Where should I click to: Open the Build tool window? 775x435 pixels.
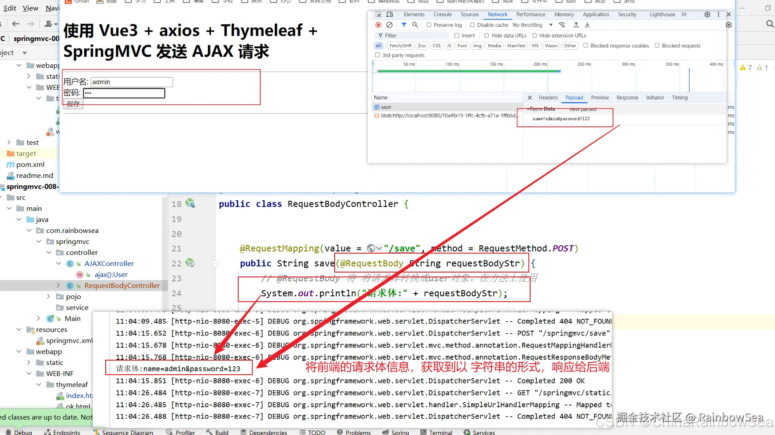point(217,432)
